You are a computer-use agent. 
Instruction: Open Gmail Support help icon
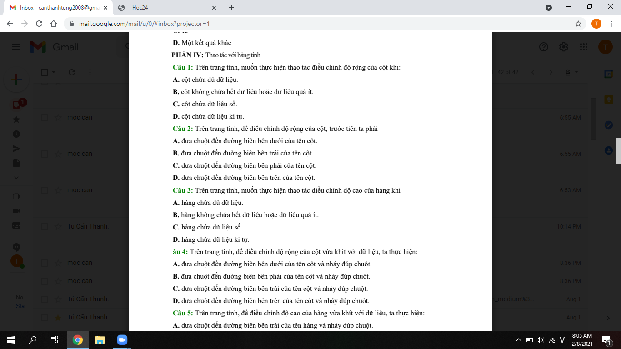pyautogui.click(x=543, y=47)
